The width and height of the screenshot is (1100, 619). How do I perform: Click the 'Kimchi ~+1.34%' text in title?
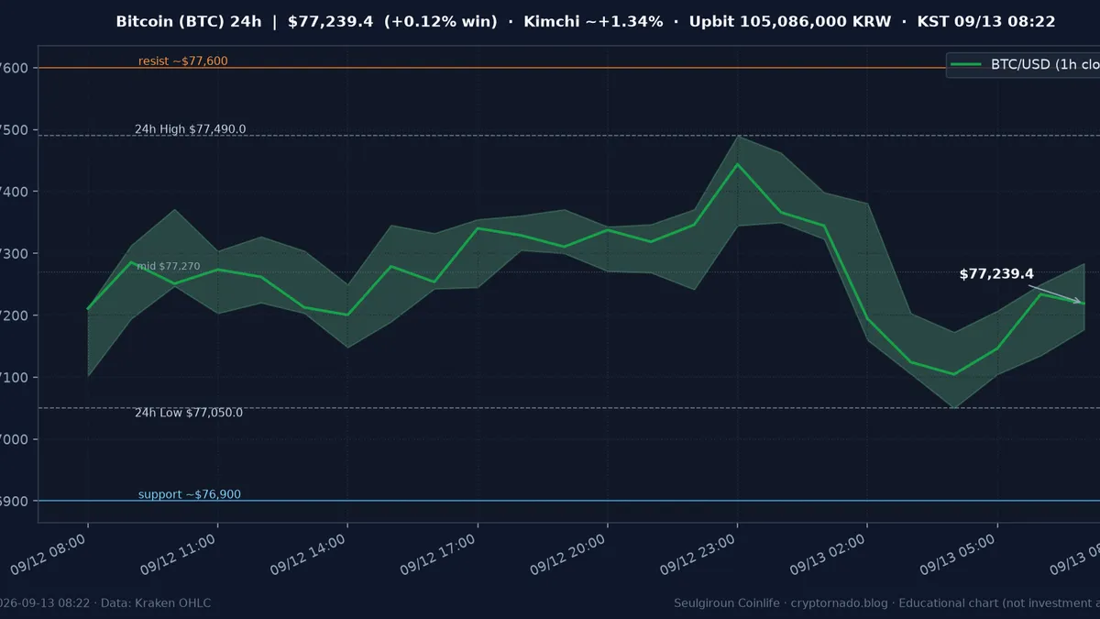point(593,21)
